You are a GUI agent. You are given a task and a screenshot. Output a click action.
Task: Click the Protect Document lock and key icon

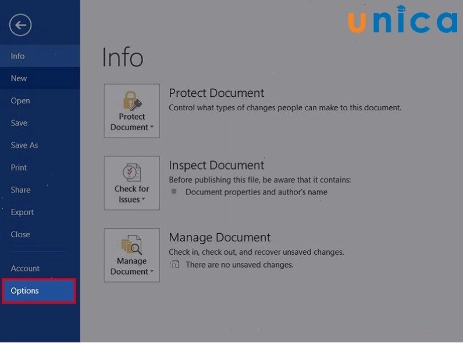point(132,100)
